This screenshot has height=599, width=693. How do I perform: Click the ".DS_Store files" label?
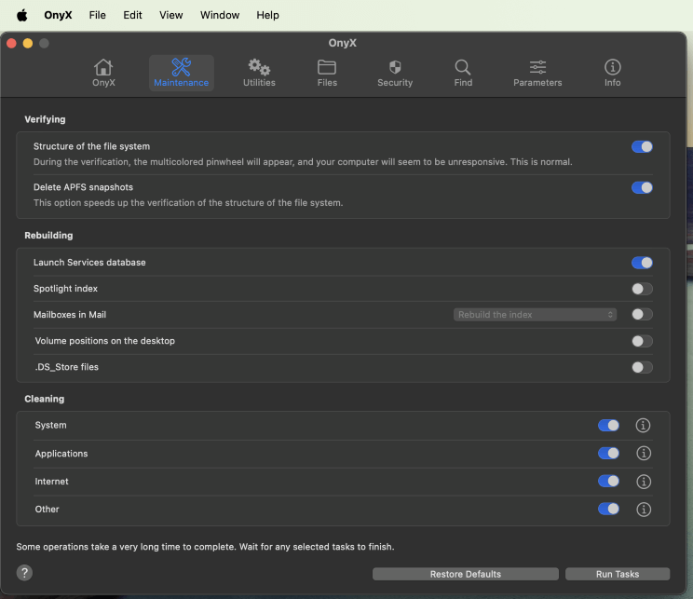(67, 367)
